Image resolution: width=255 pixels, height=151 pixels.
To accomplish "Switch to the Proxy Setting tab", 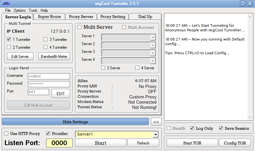I will 113,17.
